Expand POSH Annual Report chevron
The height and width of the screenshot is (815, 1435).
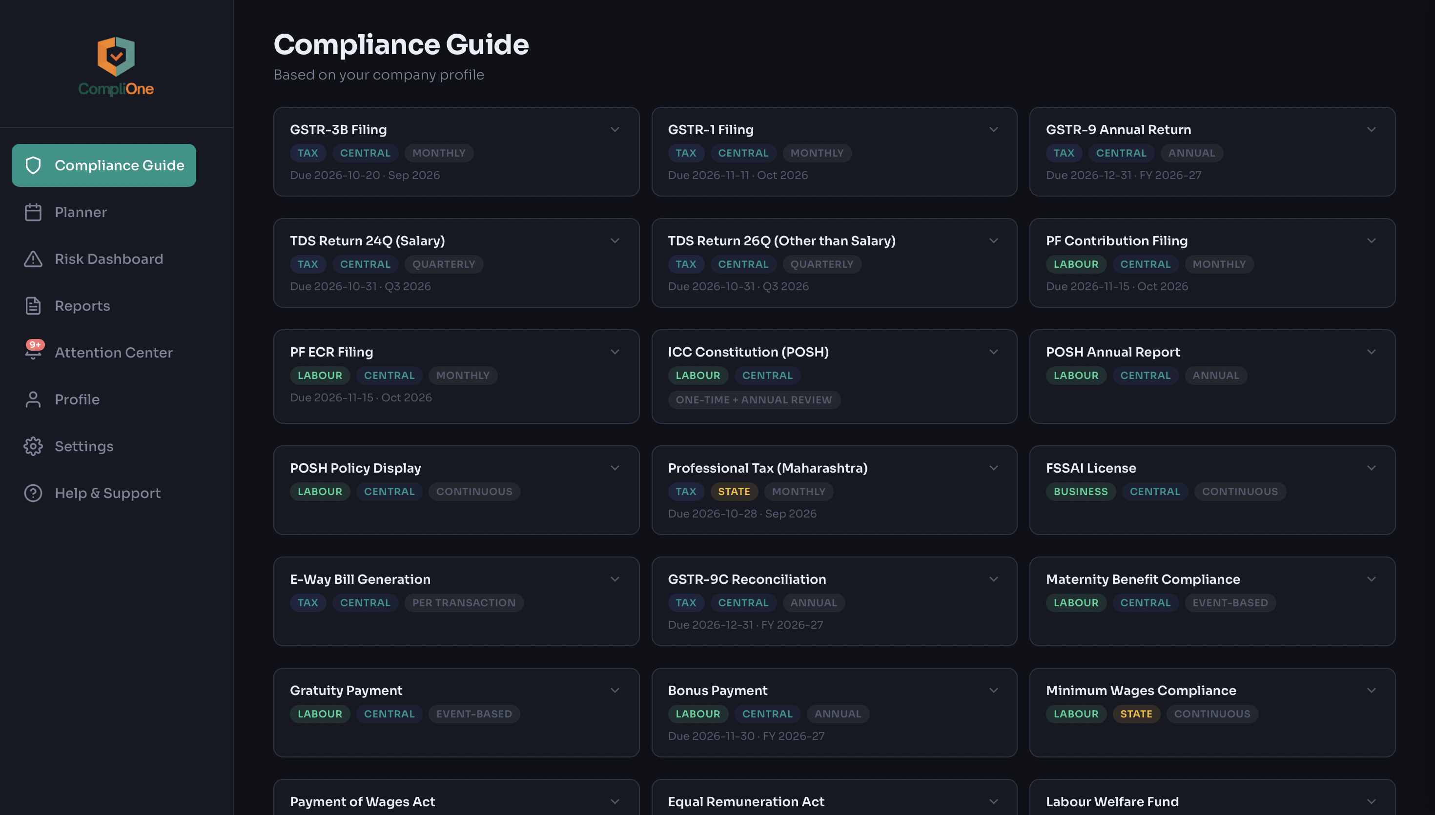[1371, 352]
